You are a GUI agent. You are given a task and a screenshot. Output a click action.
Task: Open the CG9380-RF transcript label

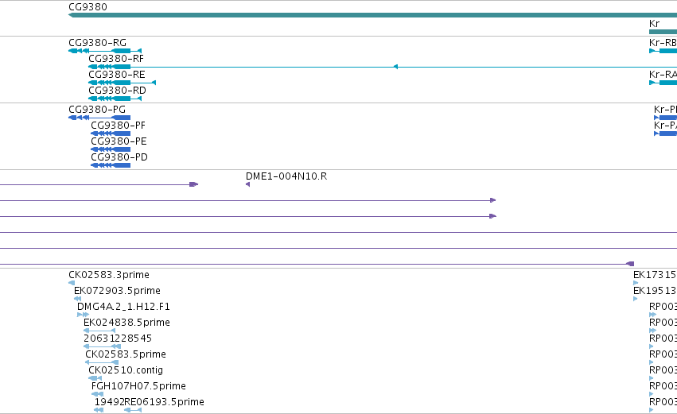tap(116, 59)
